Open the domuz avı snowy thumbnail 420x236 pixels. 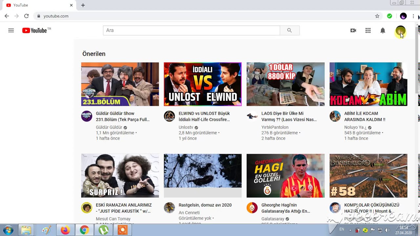tap(203, 176)
